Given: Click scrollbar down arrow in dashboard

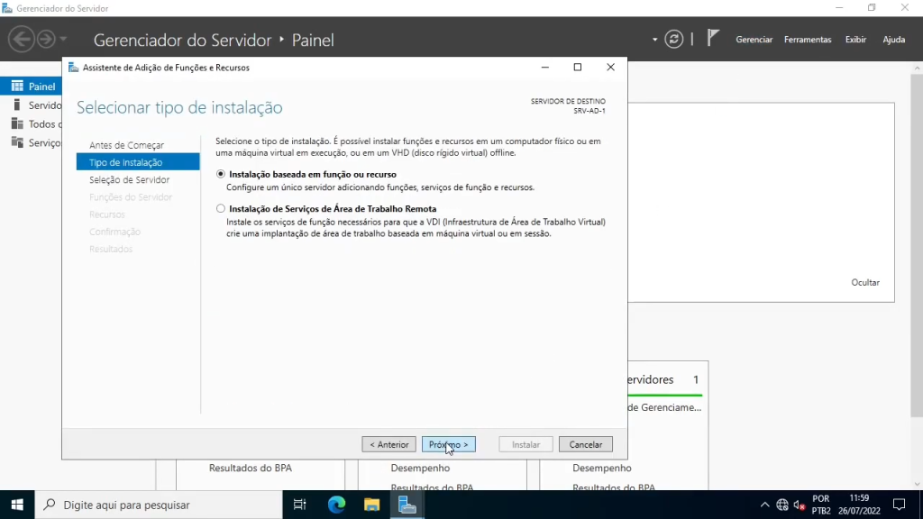Looking at the screenshot, I should (917, 484).
